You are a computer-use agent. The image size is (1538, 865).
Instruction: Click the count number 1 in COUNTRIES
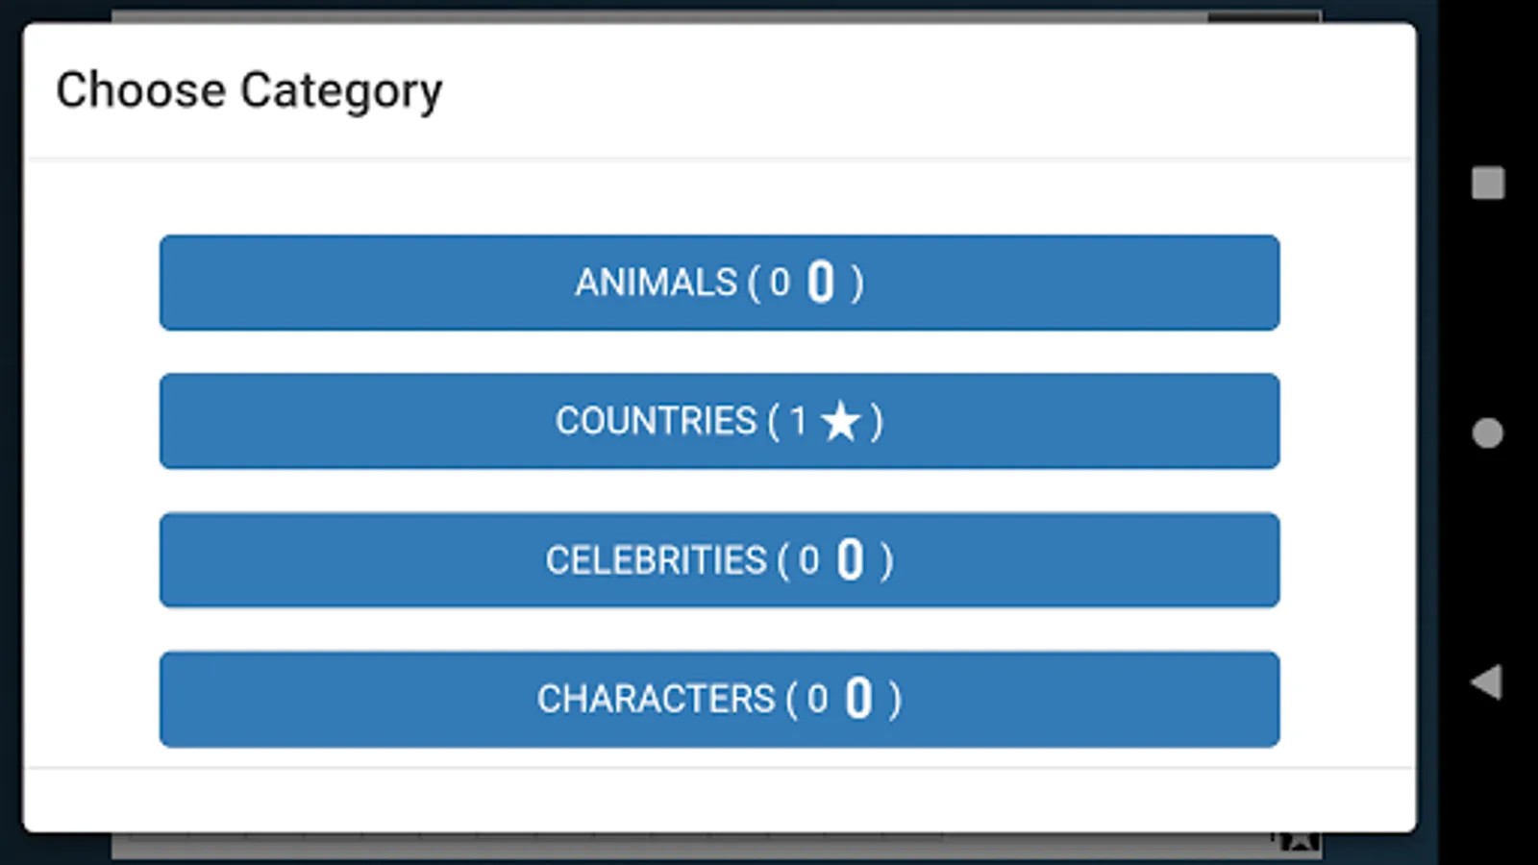(x=798, y=421)
